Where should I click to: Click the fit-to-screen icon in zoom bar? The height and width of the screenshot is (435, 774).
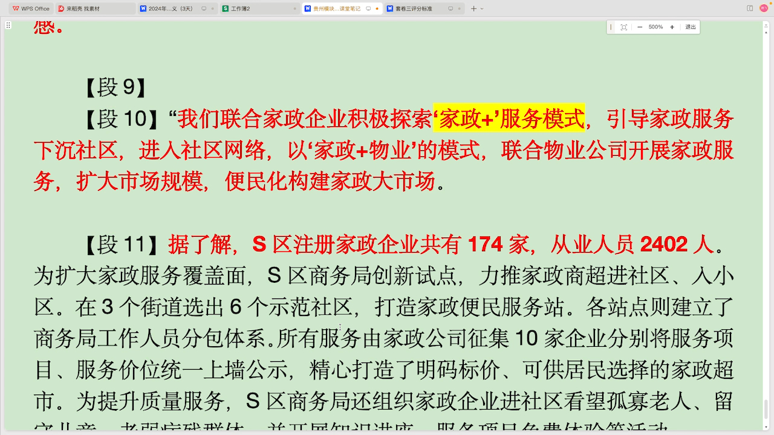pos(624,27)
